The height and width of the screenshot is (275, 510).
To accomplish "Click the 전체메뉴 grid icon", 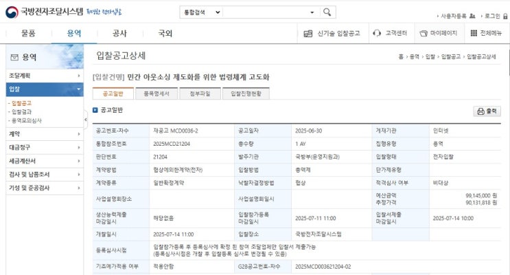I will tap(474, 33).
